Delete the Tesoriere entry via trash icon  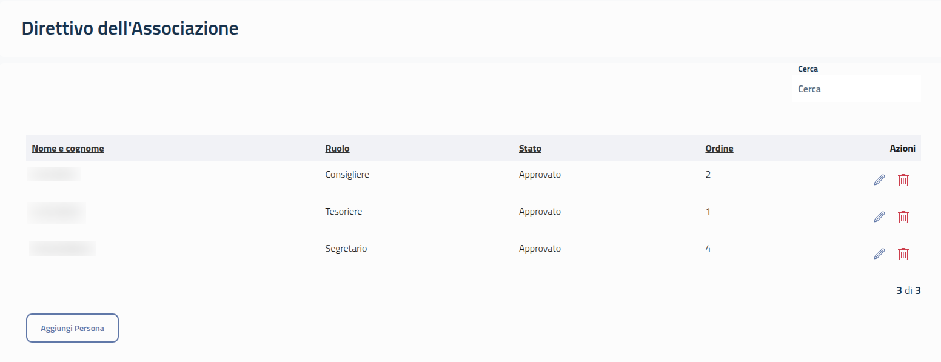[903, 217]
